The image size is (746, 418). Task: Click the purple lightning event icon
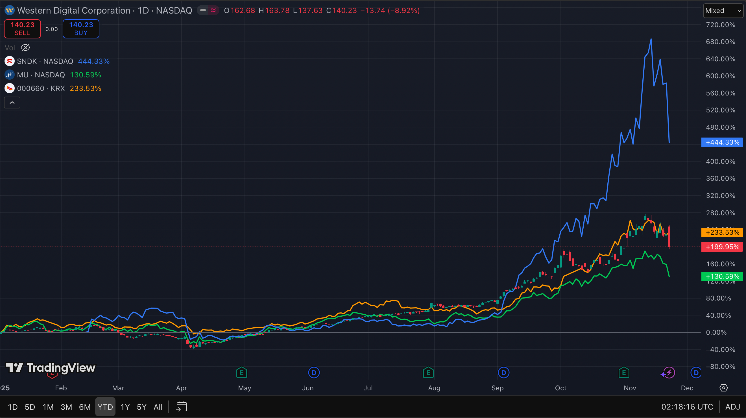coord(669,373)
